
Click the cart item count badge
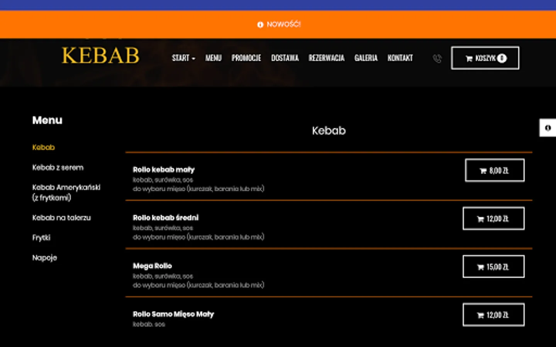click(502, 58)
